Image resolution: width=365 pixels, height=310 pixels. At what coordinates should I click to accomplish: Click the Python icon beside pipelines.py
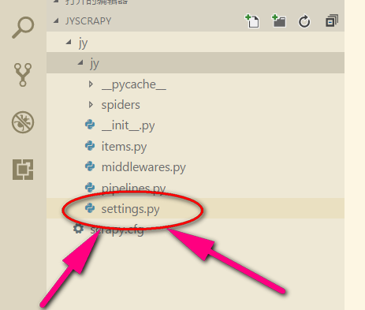tap(90, 187)
